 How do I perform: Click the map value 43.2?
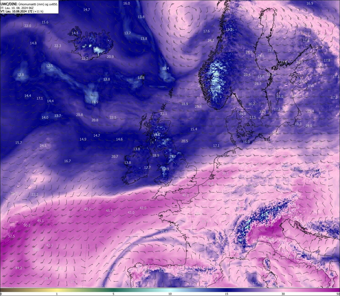coord(87,209)
